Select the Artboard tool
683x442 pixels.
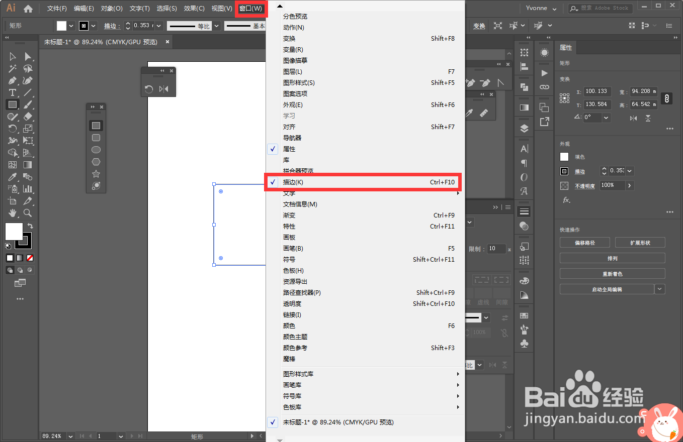pos(13,201)
